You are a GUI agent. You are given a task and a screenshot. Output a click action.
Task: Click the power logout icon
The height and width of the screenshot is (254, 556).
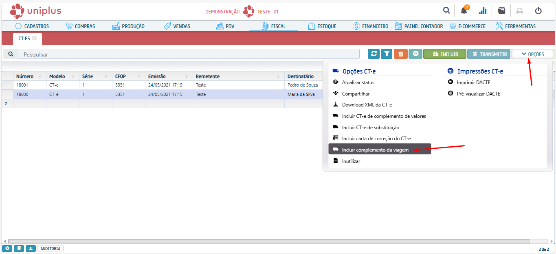click(538, 11)
